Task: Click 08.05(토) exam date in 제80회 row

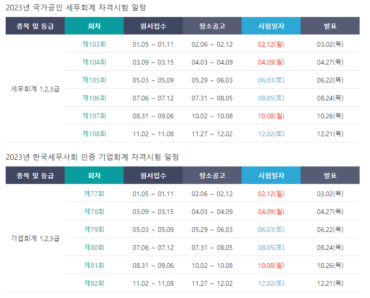Action: [271, 247]
